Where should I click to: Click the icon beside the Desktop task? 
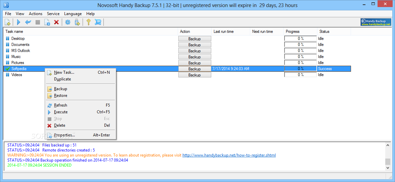[x=7, y=39]
